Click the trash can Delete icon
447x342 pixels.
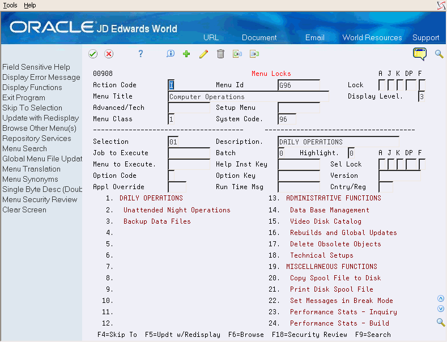(x=220, y=54)
